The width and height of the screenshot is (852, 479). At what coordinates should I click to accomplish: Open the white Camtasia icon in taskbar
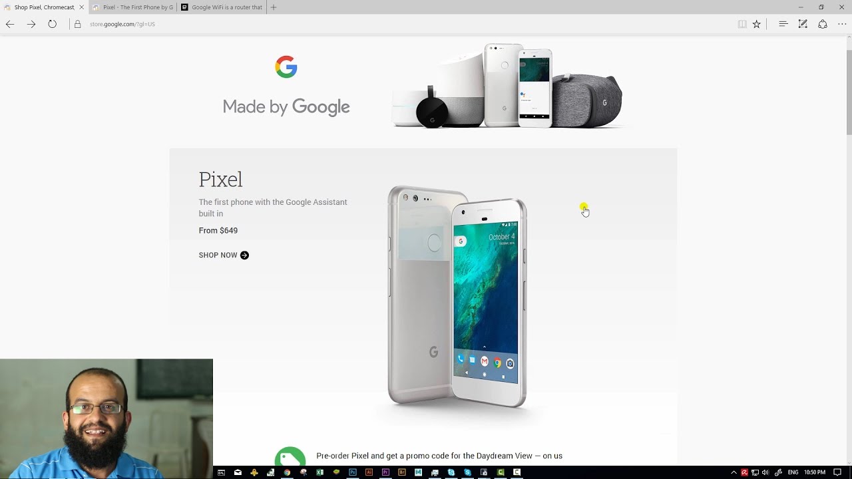pos(517,472)
